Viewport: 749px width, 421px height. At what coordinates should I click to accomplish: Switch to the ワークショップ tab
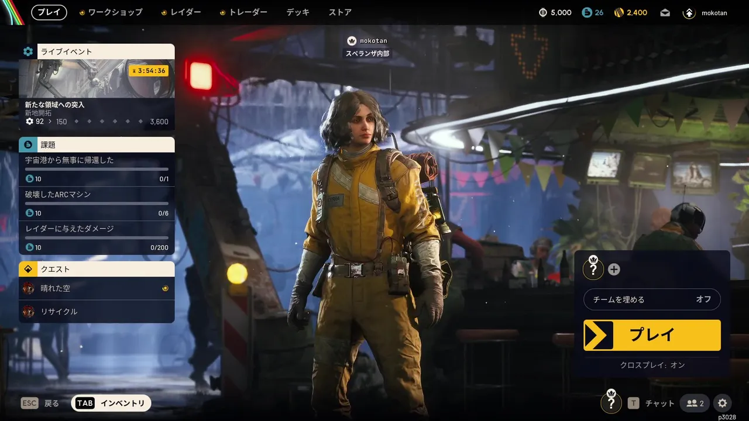[x=111, y=12]
